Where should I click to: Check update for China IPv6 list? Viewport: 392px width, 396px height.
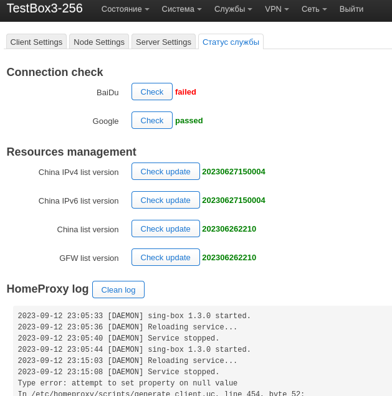165,200
